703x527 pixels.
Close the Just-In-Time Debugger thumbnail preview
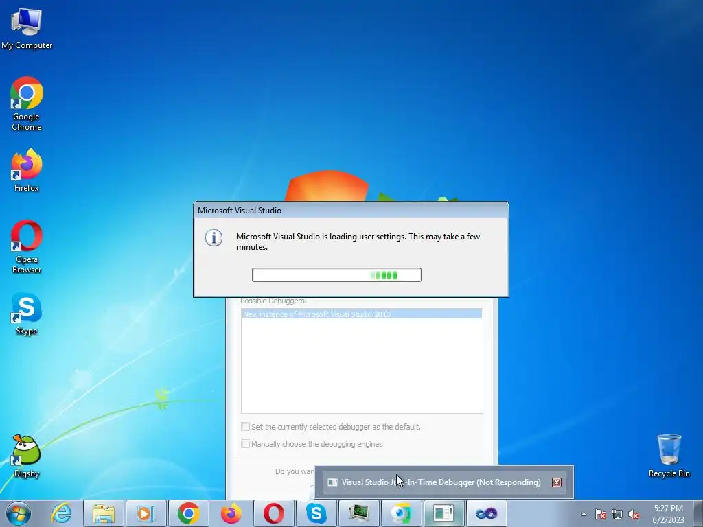pyautogui.click(x=556, y=482)
